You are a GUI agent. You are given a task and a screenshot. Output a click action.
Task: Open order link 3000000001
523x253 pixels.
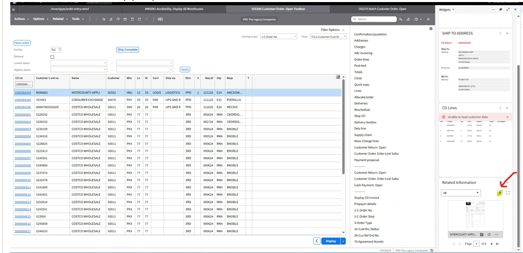pos(23,114)
